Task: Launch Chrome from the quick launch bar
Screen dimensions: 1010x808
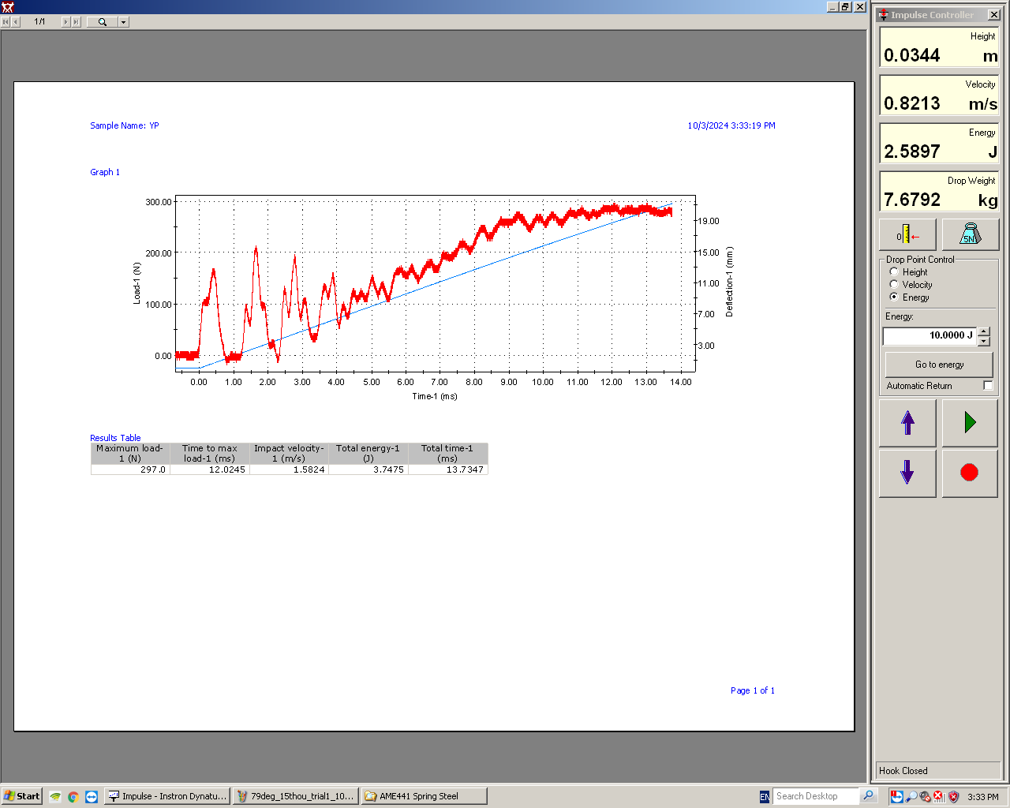Action: pos(73,796)
